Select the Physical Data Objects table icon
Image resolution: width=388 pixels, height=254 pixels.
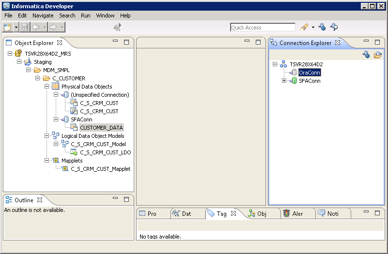pyautogui.click(x=56, y=86)
